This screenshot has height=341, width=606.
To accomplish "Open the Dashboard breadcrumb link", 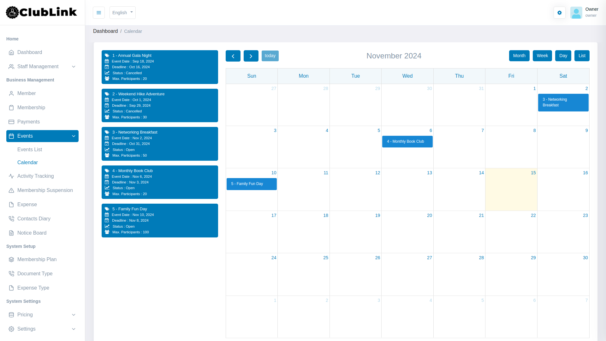I will tap(105, 31).
